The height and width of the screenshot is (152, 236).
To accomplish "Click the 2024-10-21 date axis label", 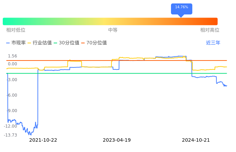I will point(196,140).
